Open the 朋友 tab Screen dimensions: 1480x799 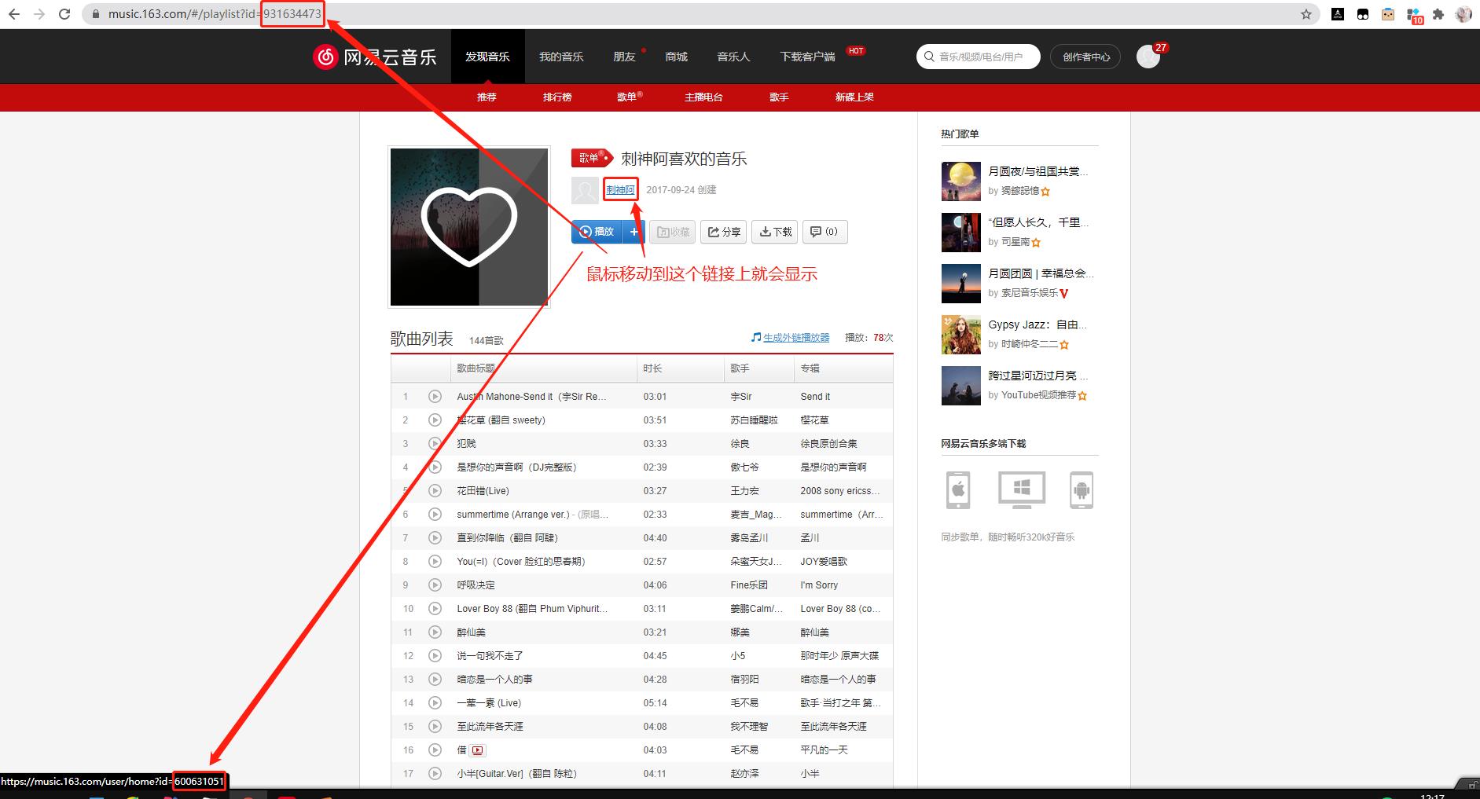coord(624,57)
